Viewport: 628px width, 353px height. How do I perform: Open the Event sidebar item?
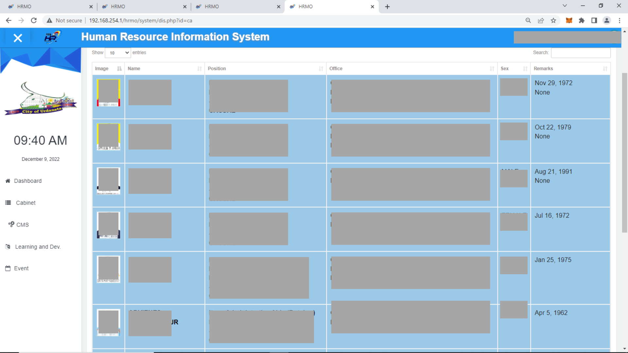tap(21, 268)
